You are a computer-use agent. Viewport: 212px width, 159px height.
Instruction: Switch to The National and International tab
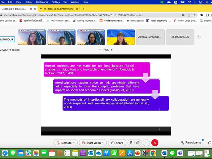pos(59,9)
